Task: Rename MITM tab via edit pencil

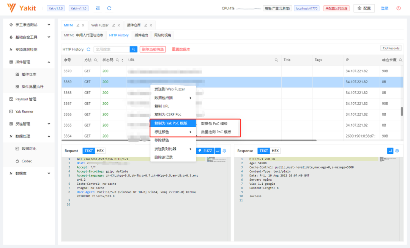Action: coord(78,25)
